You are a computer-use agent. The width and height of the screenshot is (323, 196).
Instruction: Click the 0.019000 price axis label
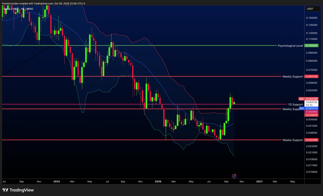311,159
